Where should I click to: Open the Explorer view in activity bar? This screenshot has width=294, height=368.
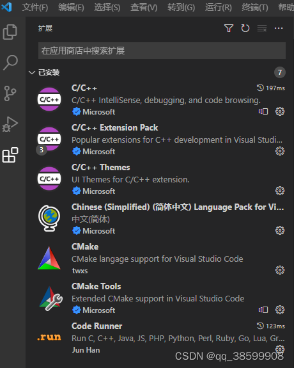(10, 31)
